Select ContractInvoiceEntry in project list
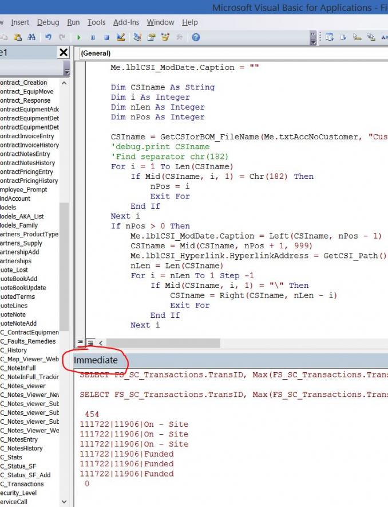 pyautogui.click(x=27, y=136)
